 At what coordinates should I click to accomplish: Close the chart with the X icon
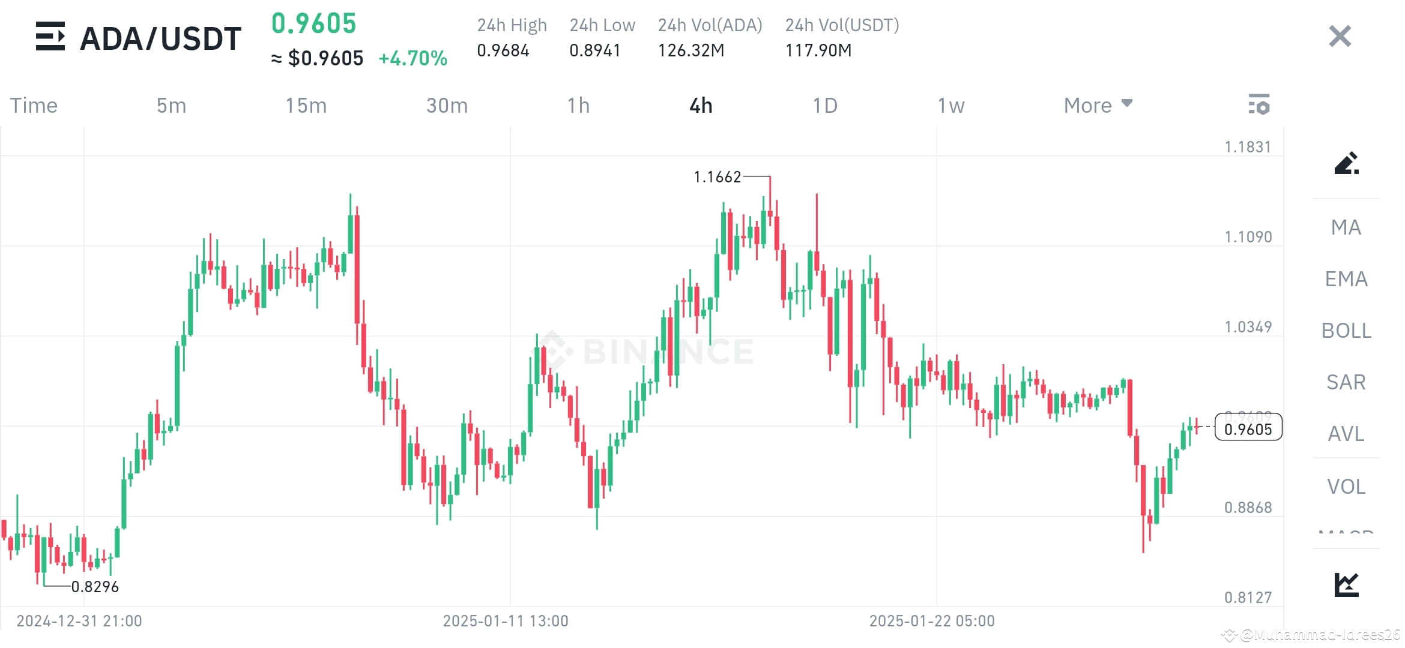pyautogui.click(x=1339, y=36)
